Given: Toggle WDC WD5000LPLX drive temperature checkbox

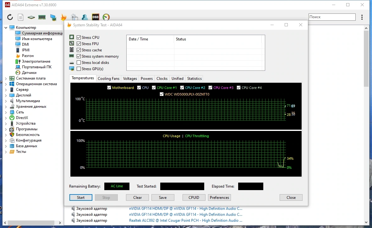Looking at the screenshot, I should click(161, 94).
